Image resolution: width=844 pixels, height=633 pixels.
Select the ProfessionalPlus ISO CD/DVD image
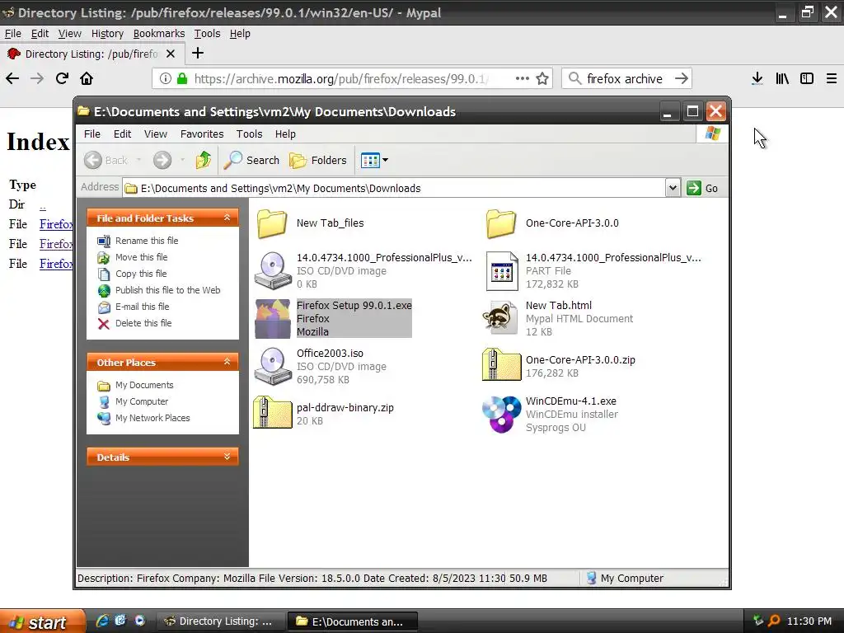click(x=363, y=270)
